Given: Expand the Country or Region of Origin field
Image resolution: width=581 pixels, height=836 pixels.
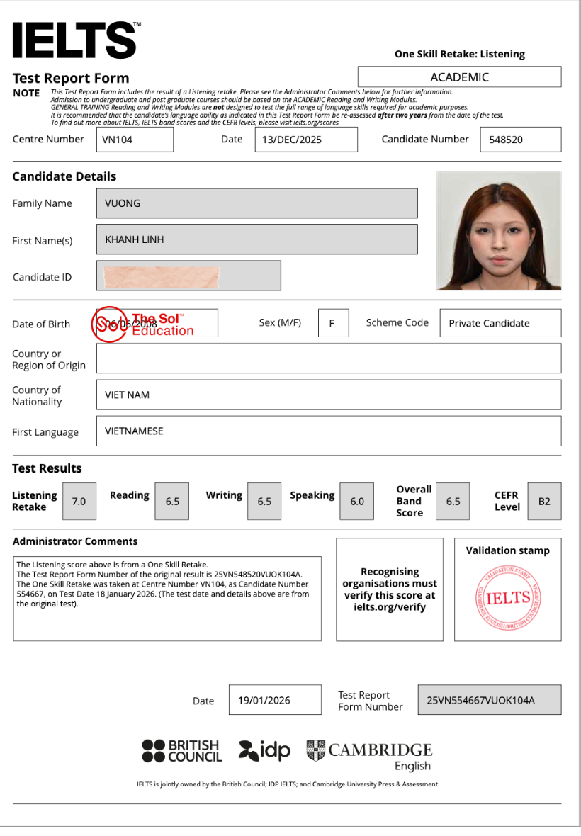Looking at the screenshot, I should coord(328,358).
